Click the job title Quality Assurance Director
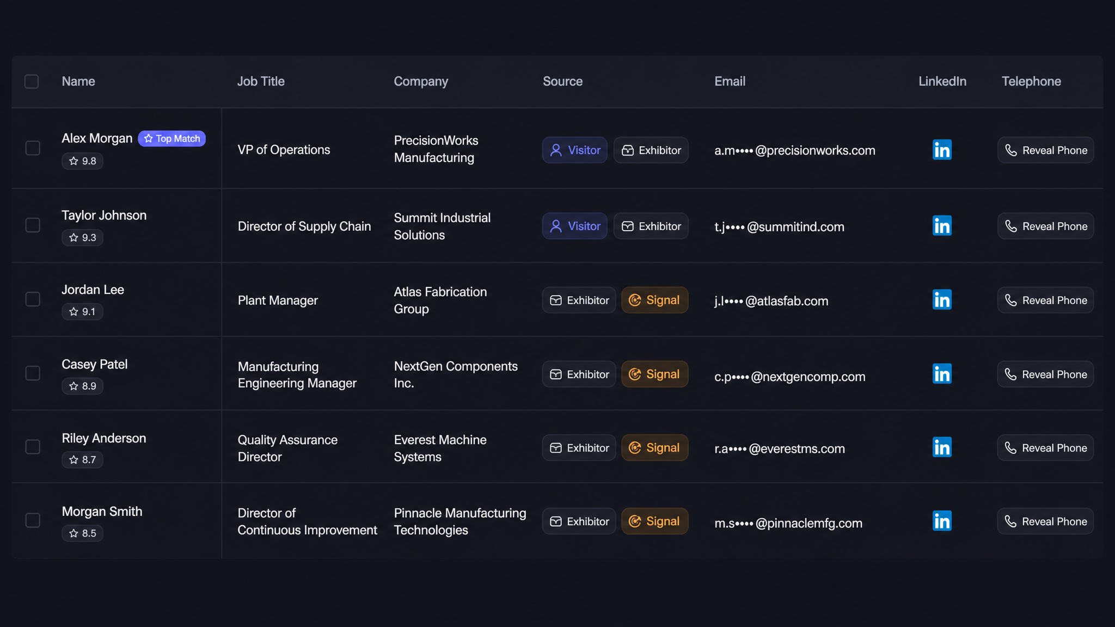 tap(287, 448)
